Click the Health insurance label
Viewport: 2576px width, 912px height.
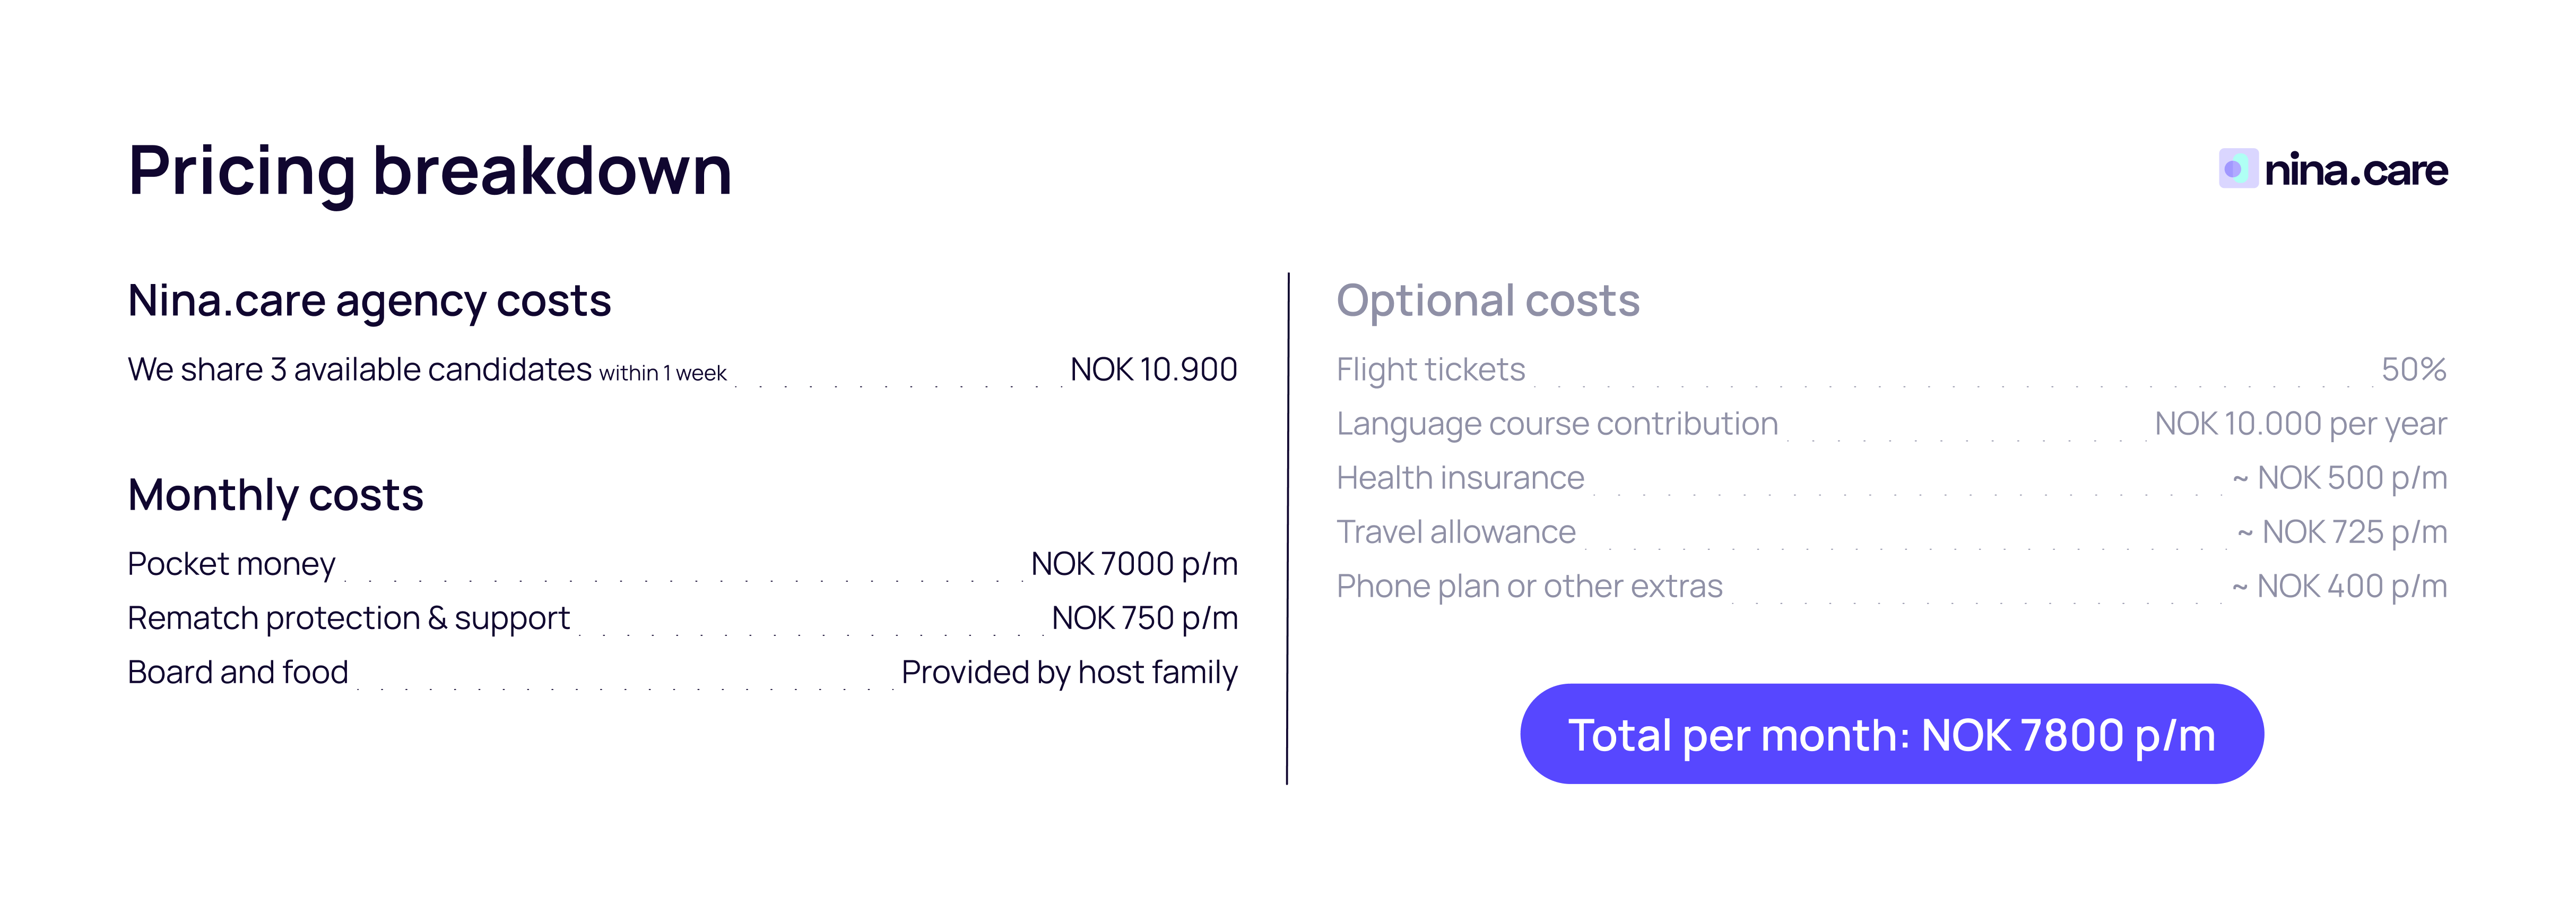click(x=1460, y=478)
